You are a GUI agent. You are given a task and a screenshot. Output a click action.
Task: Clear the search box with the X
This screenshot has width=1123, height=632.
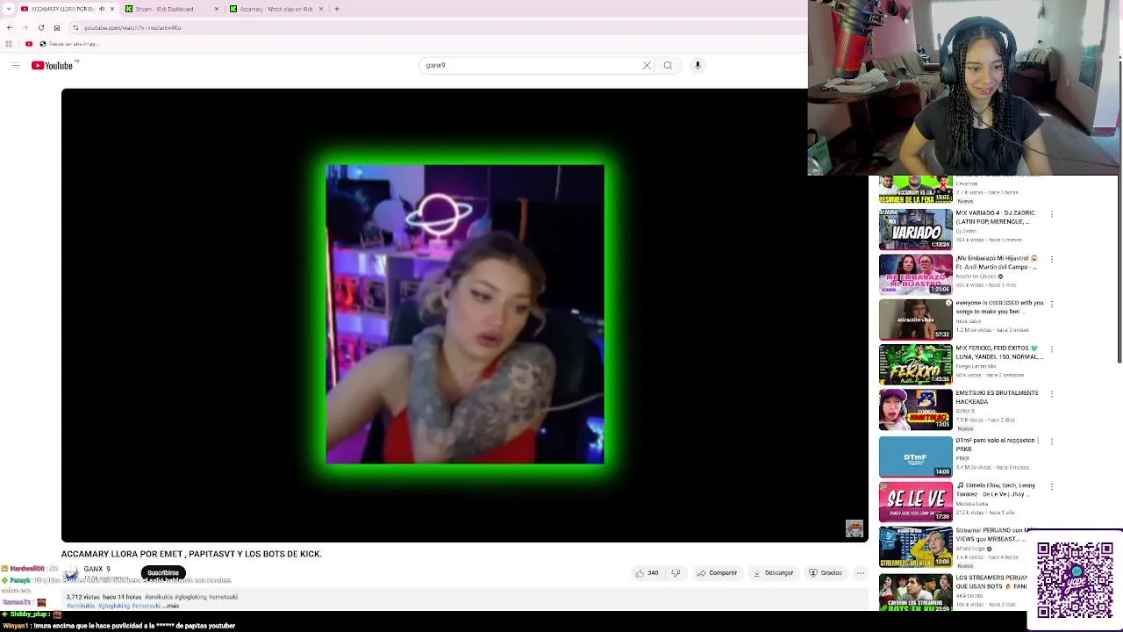point(647,65)
